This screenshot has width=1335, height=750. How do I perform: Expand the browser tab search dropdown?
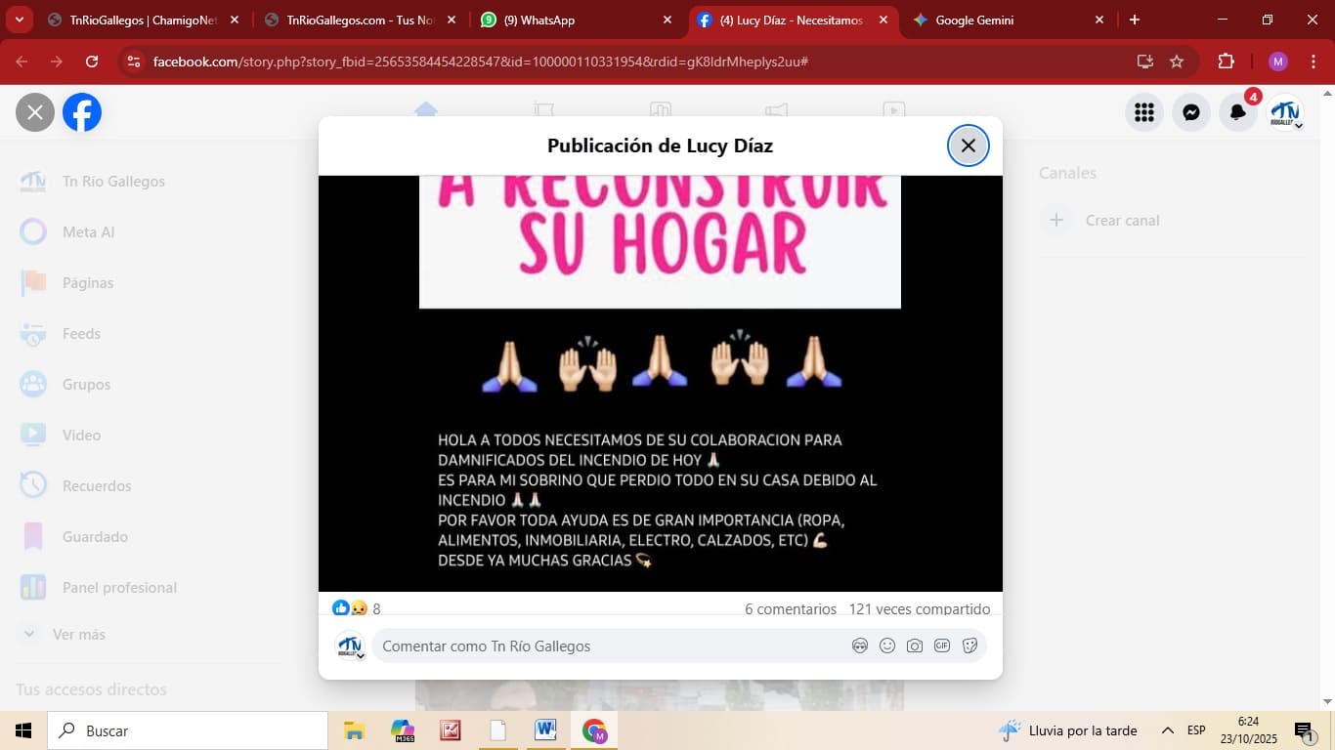[19, 20]
